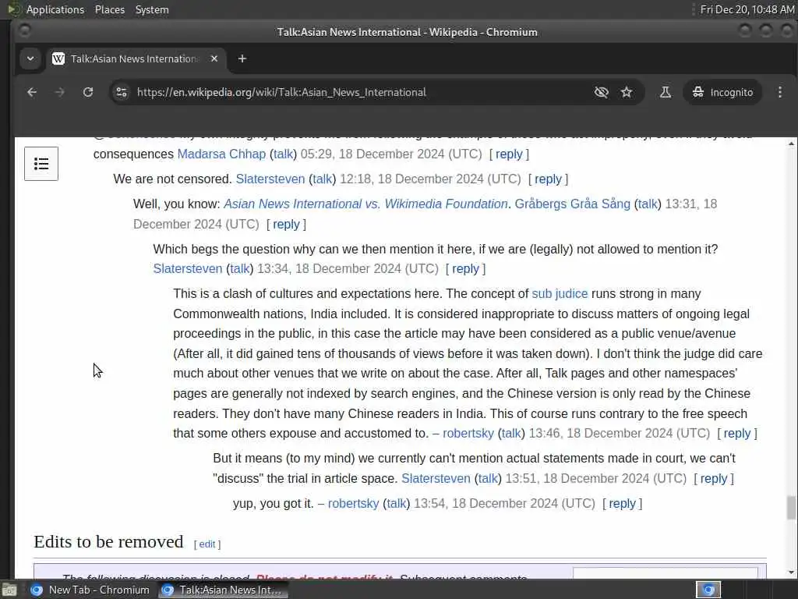Open talk link beside Madarsa Chhap

pos(283,154)
